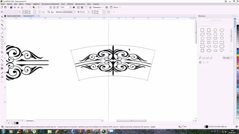The width and height of the screenshot is (239, 134).
Task: Pick the speech bubble envelope preset
Action: (222, 51)
